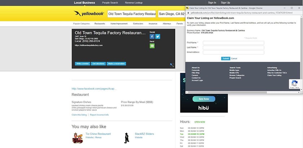Click the hibu logo in ad
Screen dimensions: 303x148
point(204,108)
